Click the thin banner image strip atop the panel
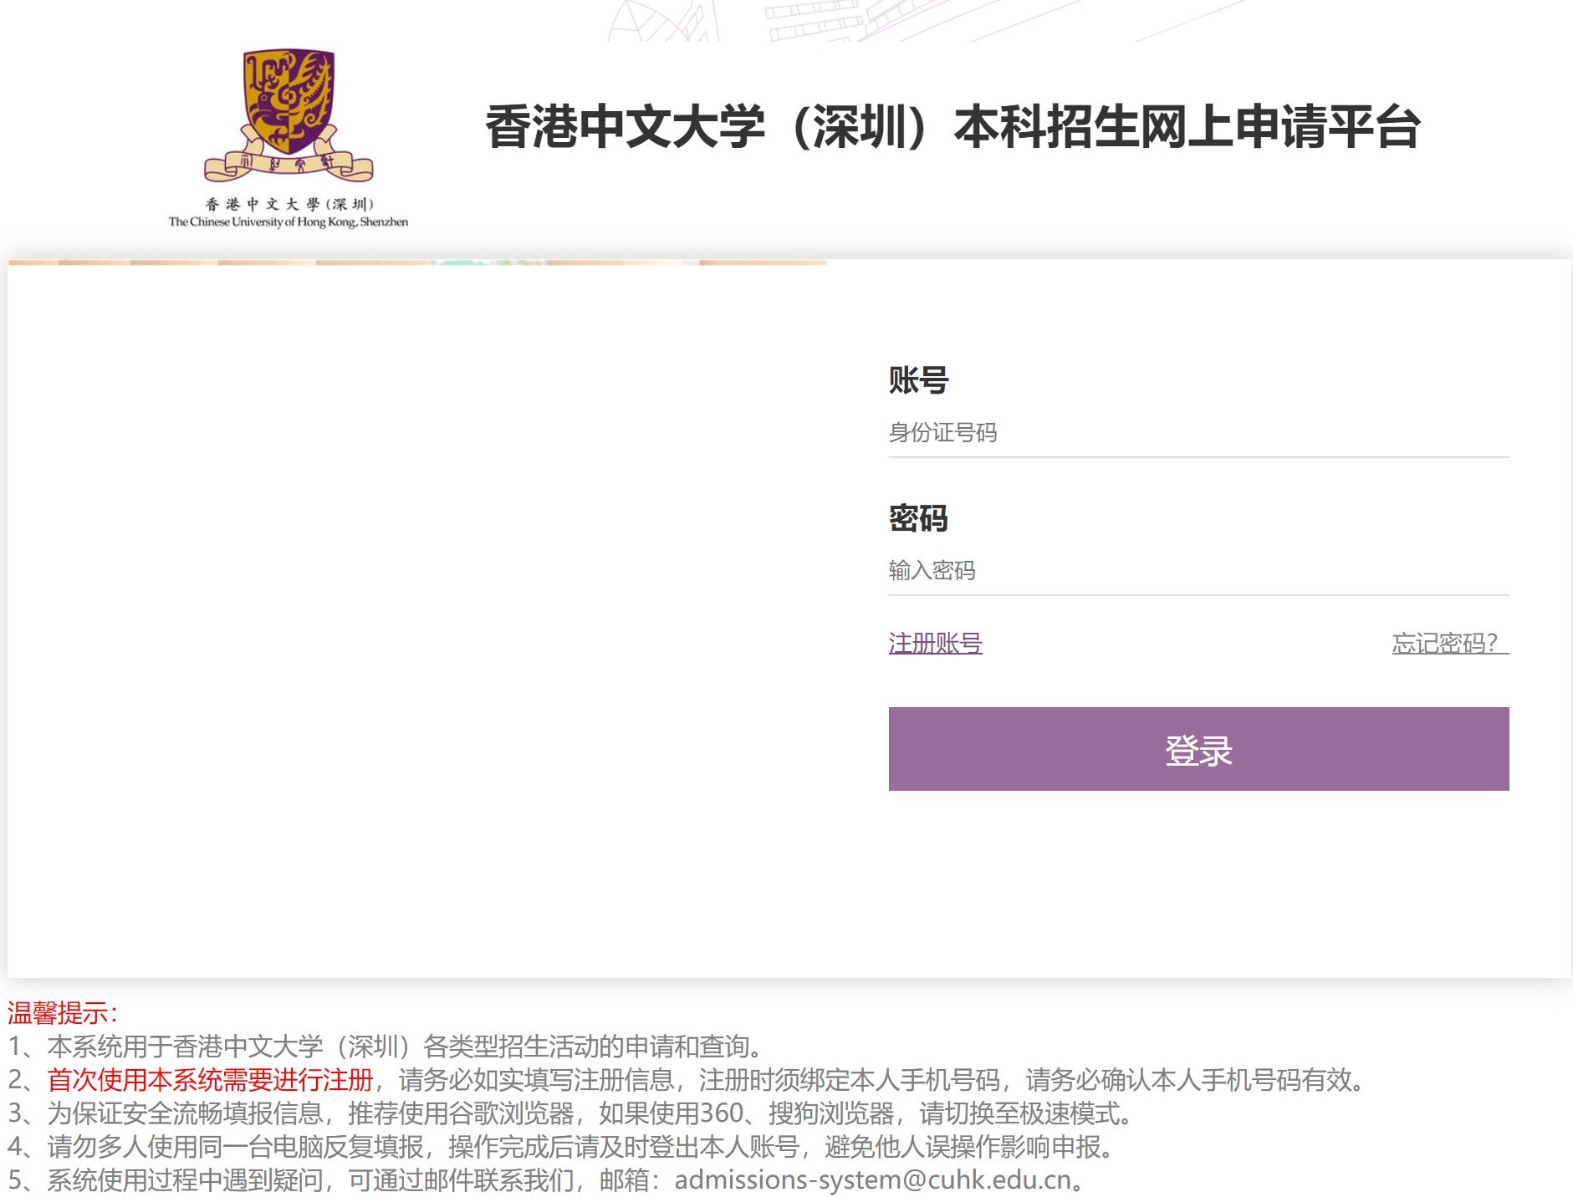The width and height of the screenshot is (1573, 1197). pyautogui.click(x=417, y=262)
